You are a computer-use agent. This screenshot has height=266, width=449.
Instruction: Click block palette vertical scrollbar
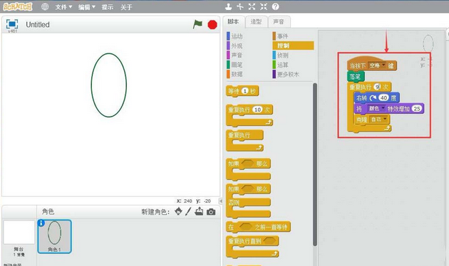click(315, 164)
